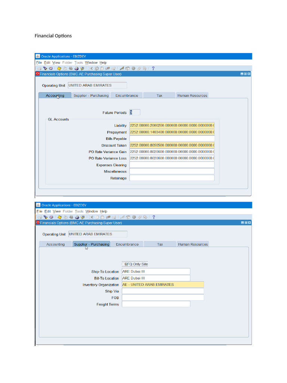Click Show Navigator icon in upper toolbar
The height and width of the screenshot is (383, 287).
[51, 68]
